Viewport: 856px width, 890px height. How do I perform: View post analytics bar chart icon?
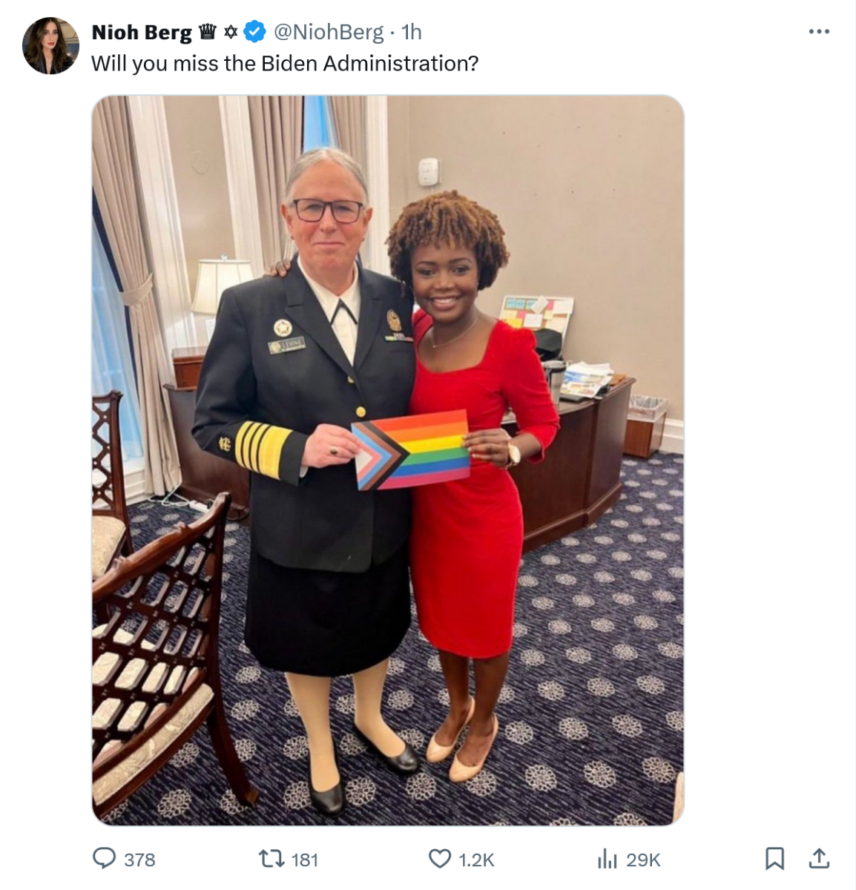pyautogui.click(x=608, y=859)
